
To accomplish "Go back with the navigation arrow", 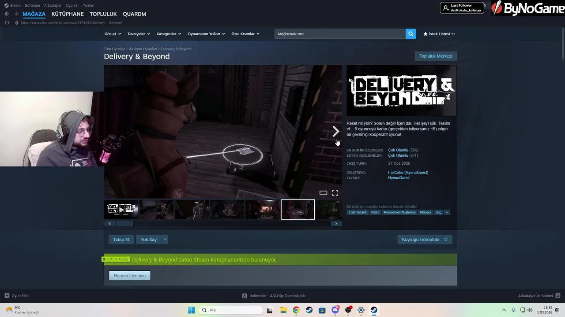I will coord(7,14).
